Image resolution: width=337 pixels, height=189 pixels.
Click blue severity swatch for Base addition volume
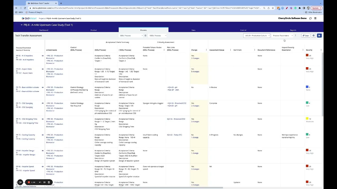[x=307, y=87]
